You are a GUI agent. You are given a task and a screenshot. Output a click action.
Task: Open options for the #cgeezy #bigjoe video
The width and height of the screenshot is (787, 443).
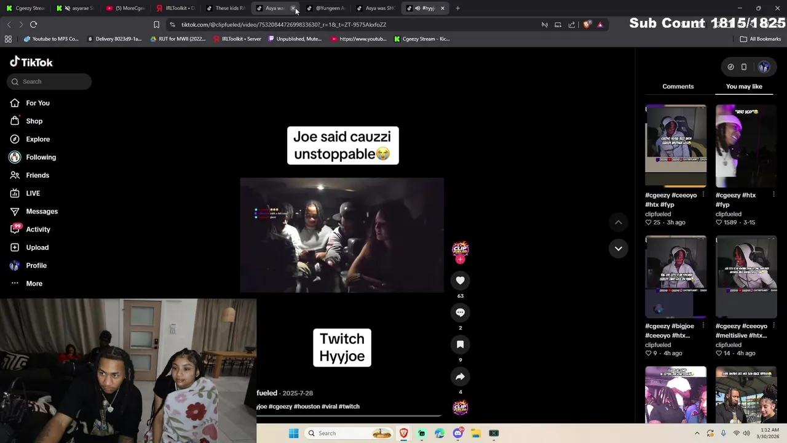(x=703, y=326)
